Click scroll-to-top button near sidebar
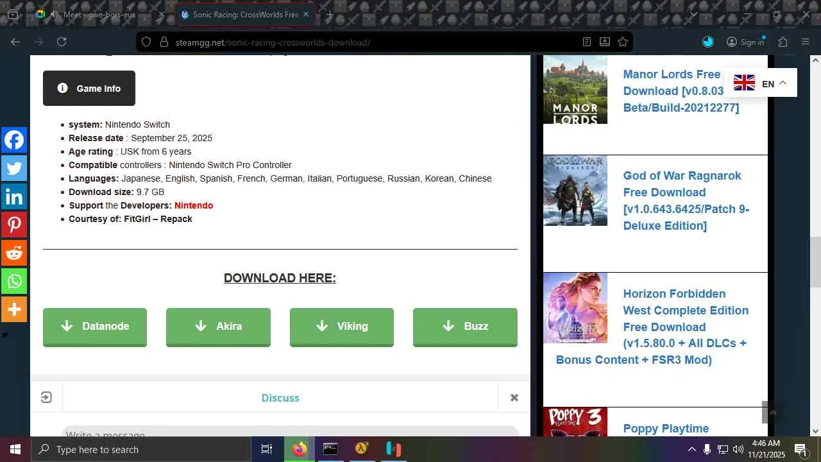The image size is (821, 462). click(x=772, y=413)
